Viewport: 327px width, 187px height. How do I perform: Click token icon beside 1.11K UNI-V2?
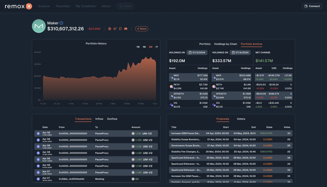pyautogui.click(x=133, y=133)
